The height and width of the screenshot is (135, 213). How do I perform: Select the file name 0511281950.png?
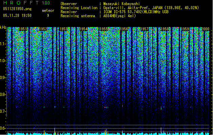(17, 9)
